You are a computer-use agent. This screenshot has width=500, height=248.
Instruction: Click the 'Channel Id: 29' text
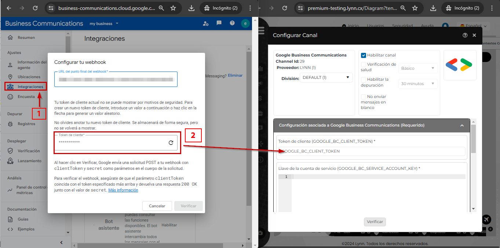pyautogui.click(x=290, y=61)
